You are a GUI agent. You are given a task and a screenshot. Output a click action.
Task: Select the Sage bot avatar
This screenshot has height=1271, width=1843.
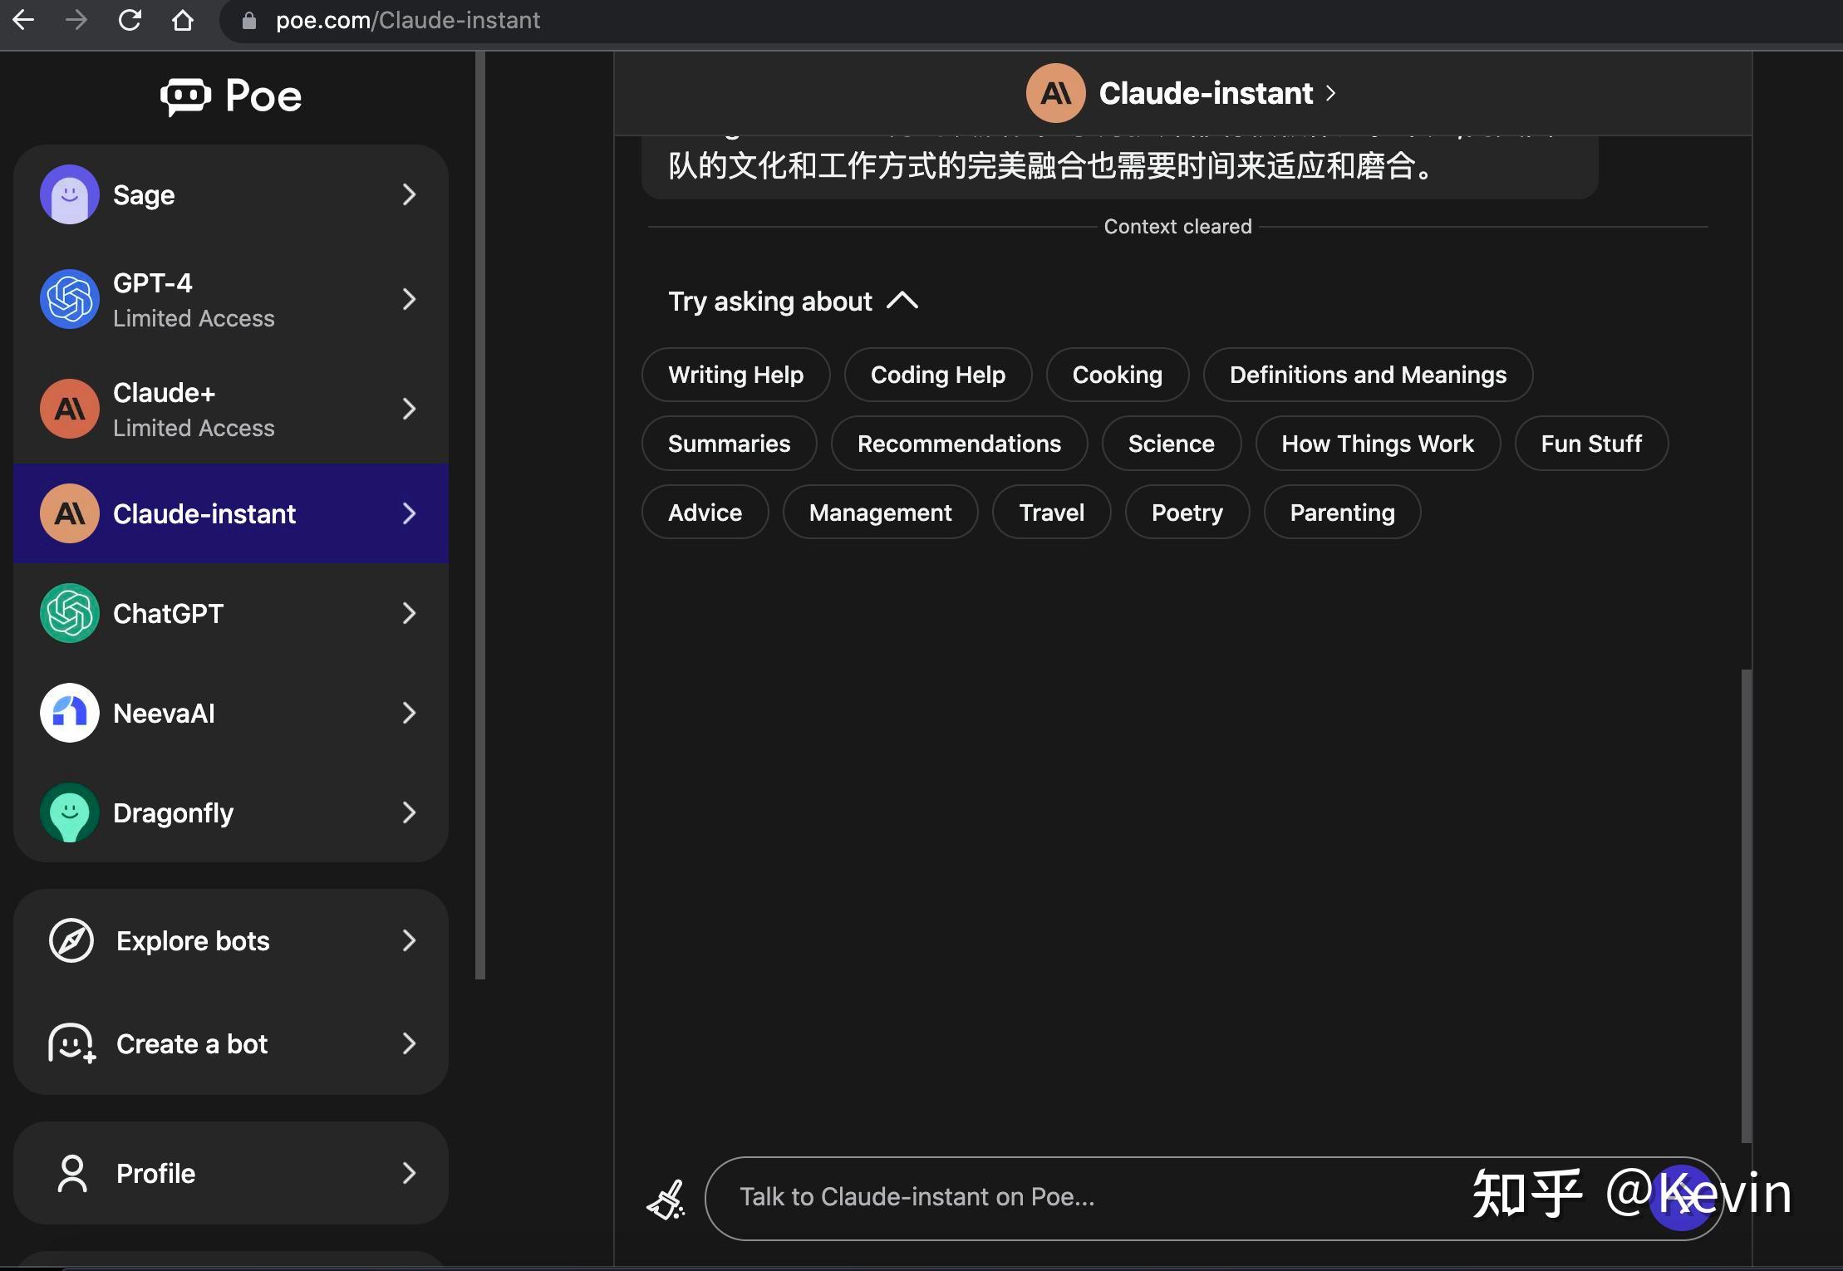[70, 194]
